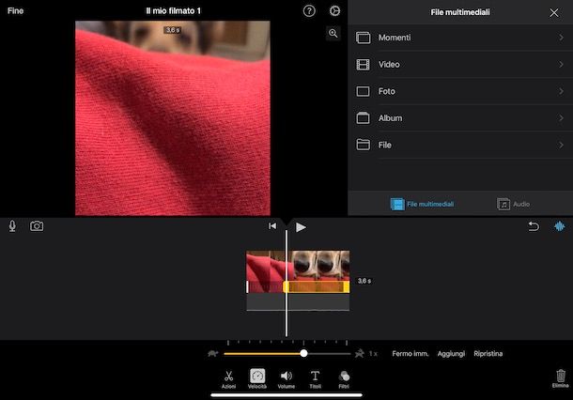Tap the zoom magnifier on the preview
The image size is (573, 400).
pyautogui.click(x=333, y=33)
